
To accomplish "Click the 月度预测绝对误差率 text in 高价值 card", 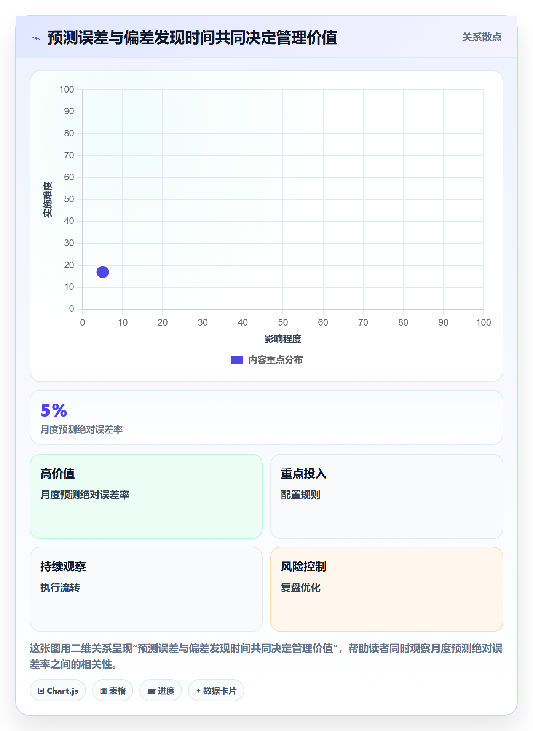I will [x=85, y=495].
